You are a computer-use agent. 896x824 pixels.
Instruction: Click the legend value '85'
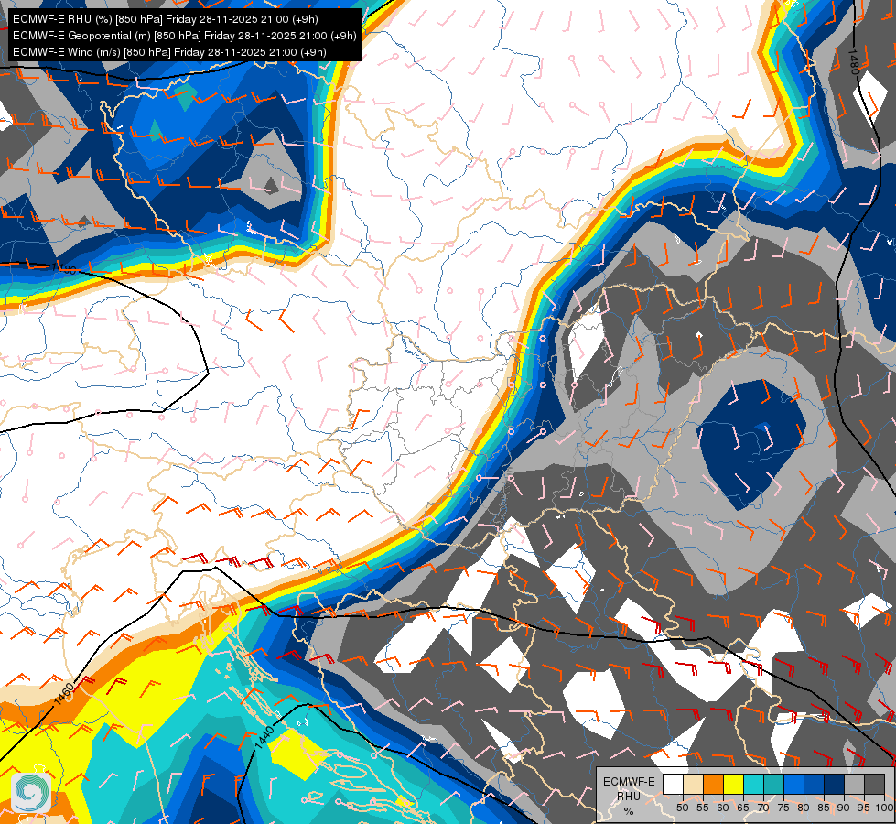pyautogui.click(x=824, y=808)
